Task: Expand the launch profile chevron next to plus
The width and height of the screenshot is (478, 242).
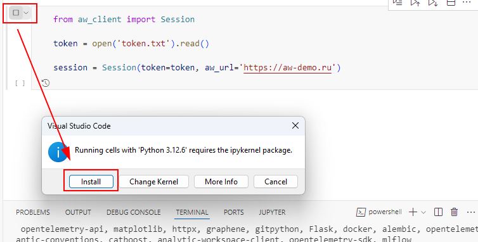Action: (x=423, y=212)
